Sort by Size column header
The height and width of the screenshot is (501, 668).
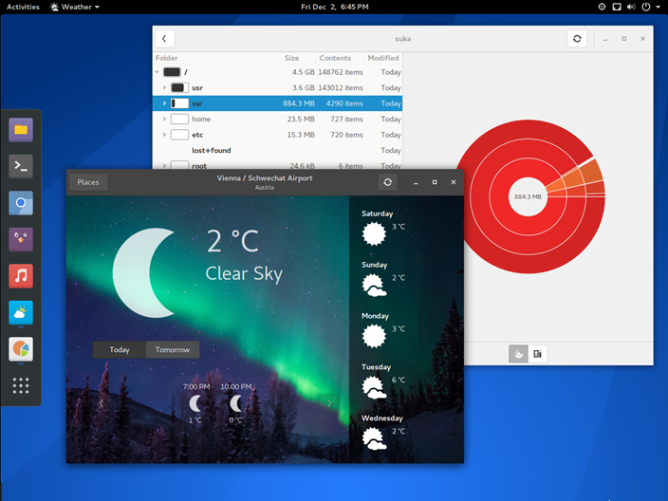click(299, 58)
